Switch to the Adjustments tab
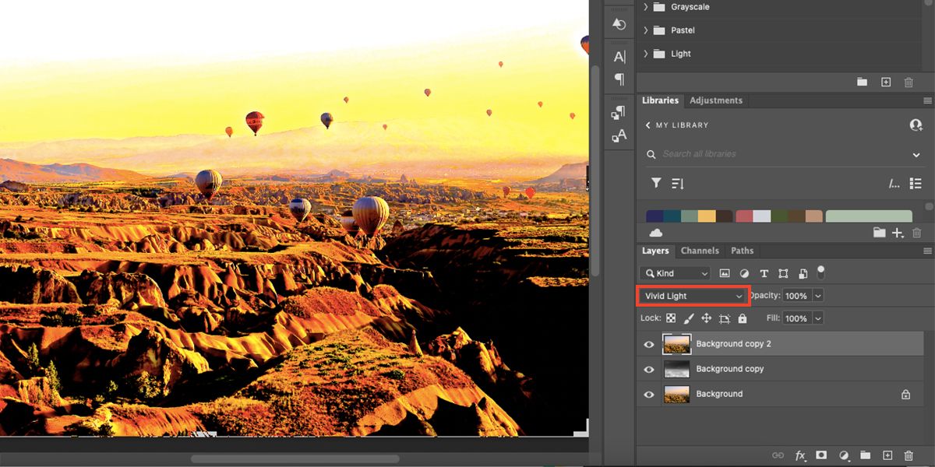 pos(715,100)
